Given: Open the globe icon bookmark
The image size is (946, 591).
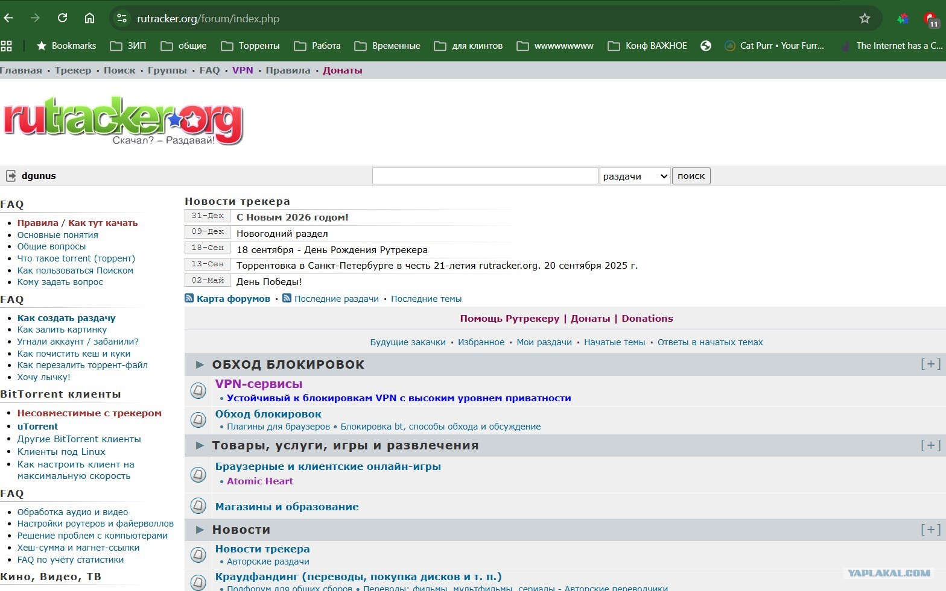Looking at the screenshot, I should [x=706, y=46].
